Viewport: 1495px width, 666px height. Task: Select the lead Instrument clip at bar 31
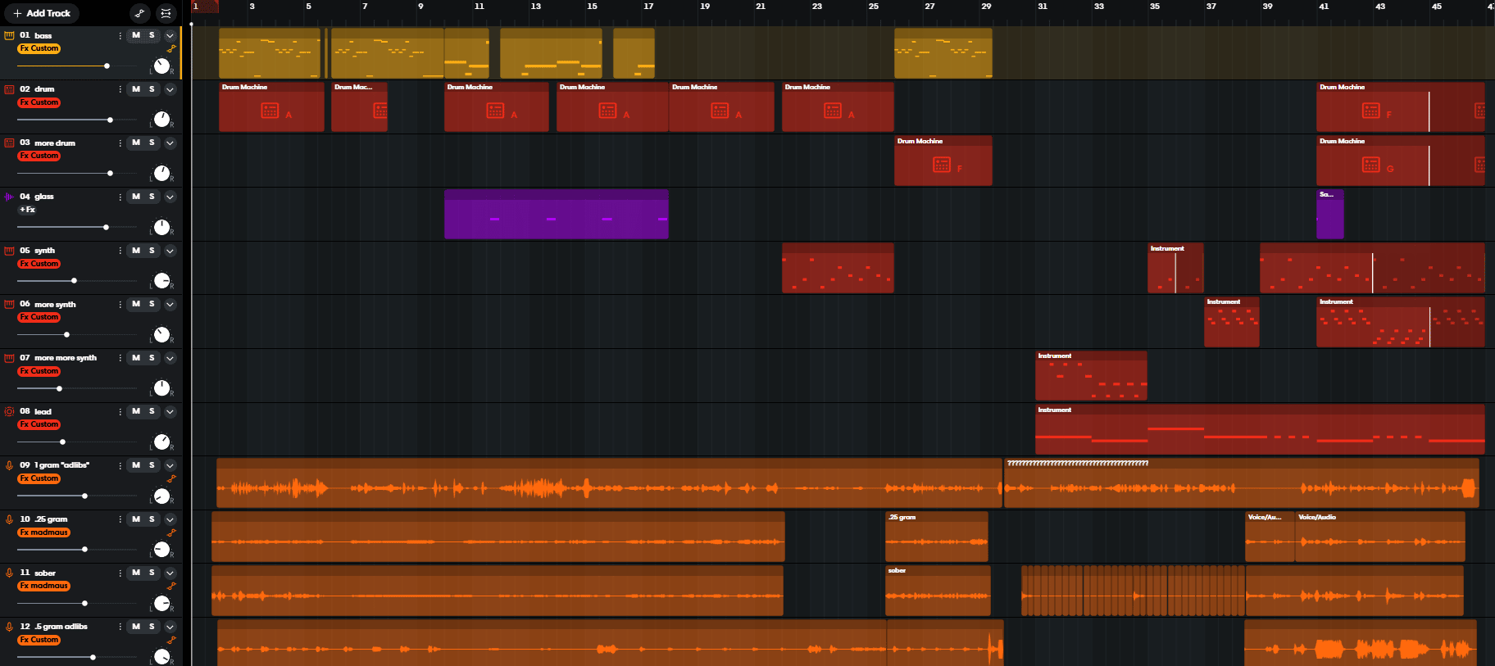coord(1260,429)
